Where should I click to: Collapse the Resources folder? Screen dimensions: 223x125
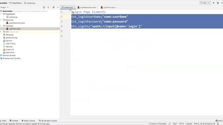click(x=1, y=20)
